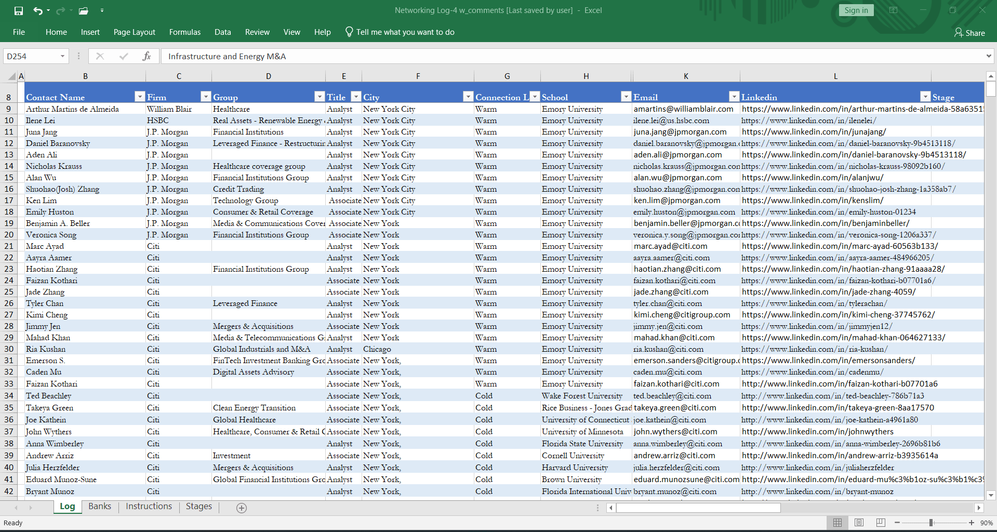The height and width of the screenshot is (532, 997).
Task: Expand the Name Box dropdown arrow
Action: tap(63, 56)
